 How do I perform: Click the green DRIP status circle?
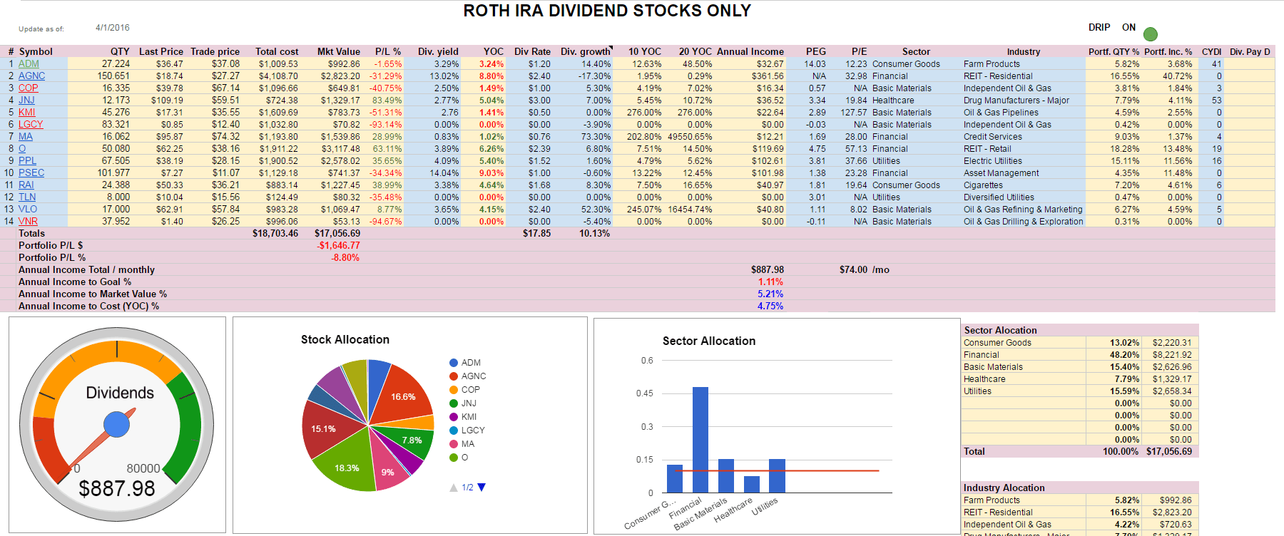[x=1151, y=33]
